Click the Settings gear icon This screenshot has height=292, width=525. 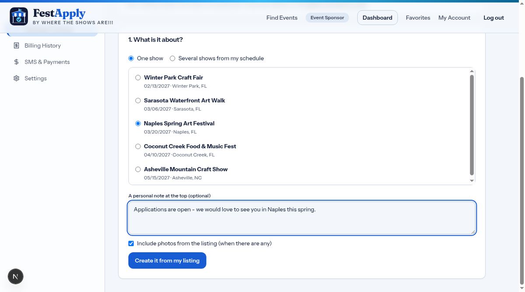click(16, 78)
